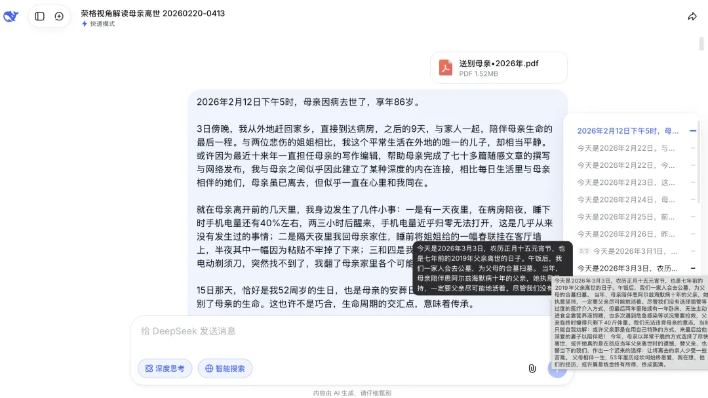Toggle 深度思考 deep thinking mode

[x=165, y=368]
